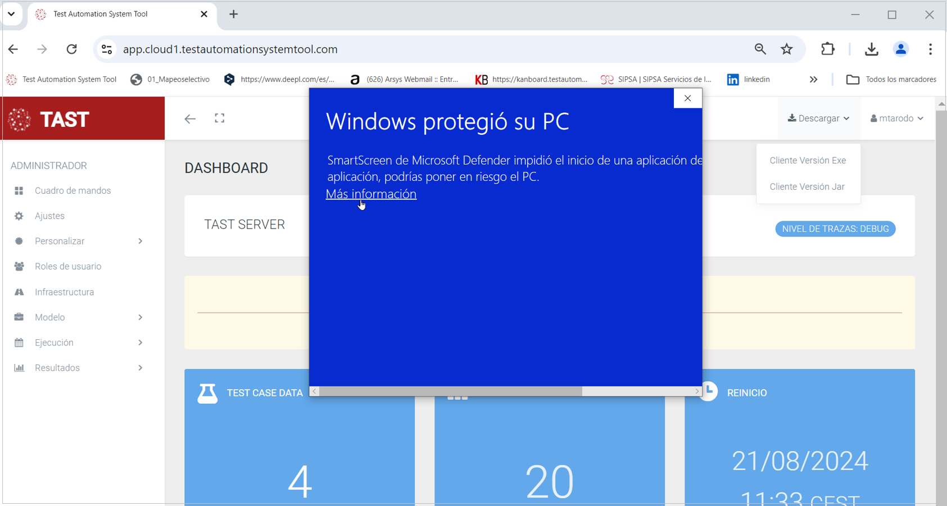The height and width of the screenshot is (506, 947).
Task: Expand the Ejecución menu chevron
Action: (140, 343)
